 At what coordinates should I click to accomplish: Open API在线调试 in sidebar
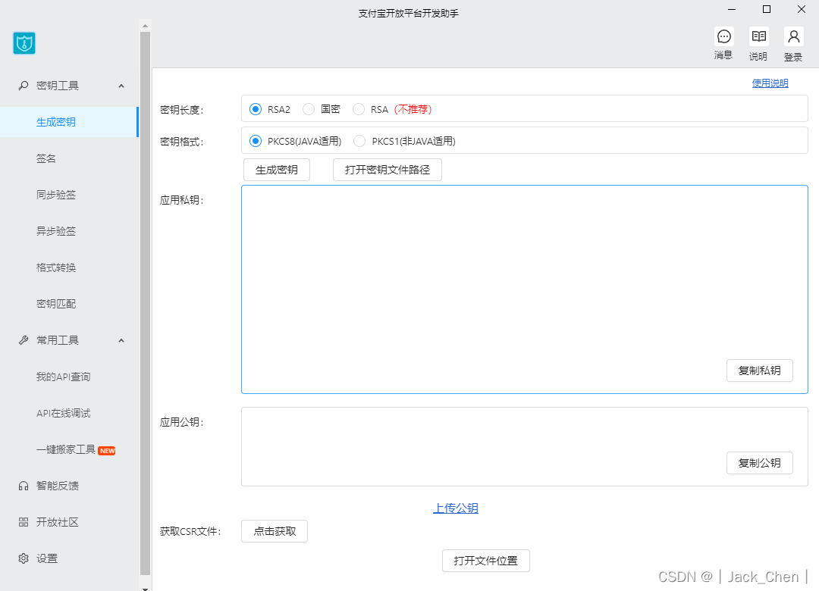pos(69,414)
